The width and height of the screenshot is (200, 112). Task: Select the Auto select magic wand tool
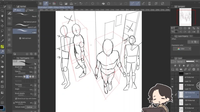pyautogui.click(x=2, y=36)
